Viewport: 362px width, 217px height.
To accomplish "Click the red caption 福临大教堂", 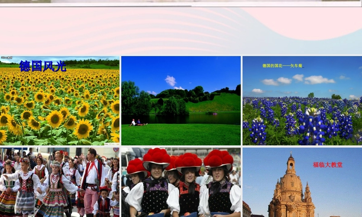I will (x=328, y=165).
